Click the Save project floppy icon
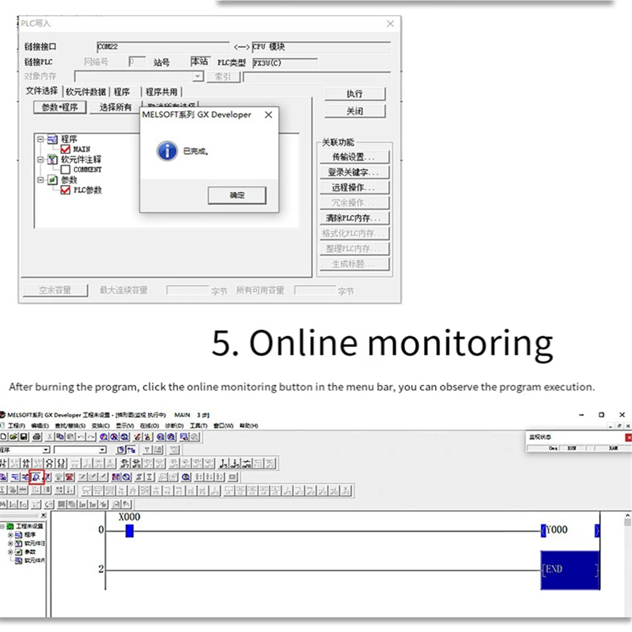 coord(23,437)
